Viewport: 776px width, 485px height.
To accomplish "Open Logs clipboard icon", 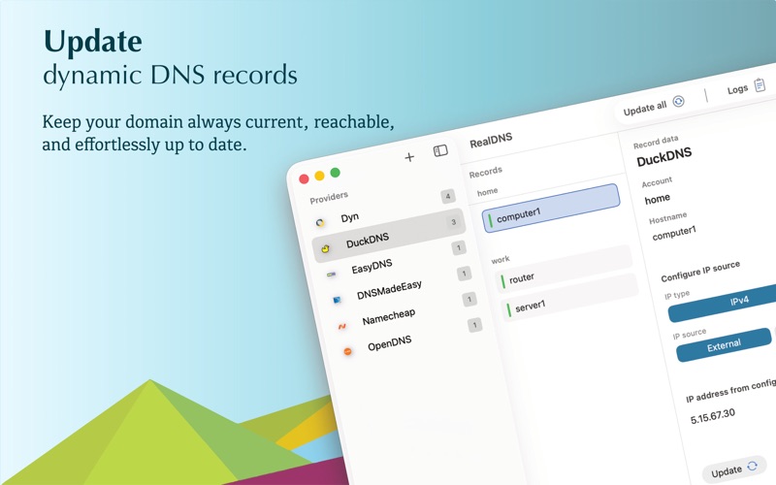I will pyautogui.click(x=760, y=85).
